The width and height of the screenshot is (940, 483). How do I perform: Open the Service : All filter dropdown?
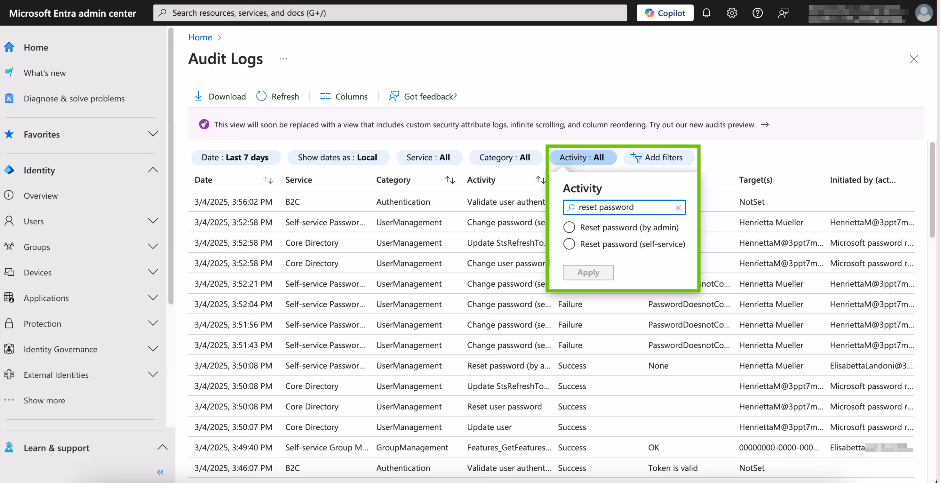tap(429, 157)
